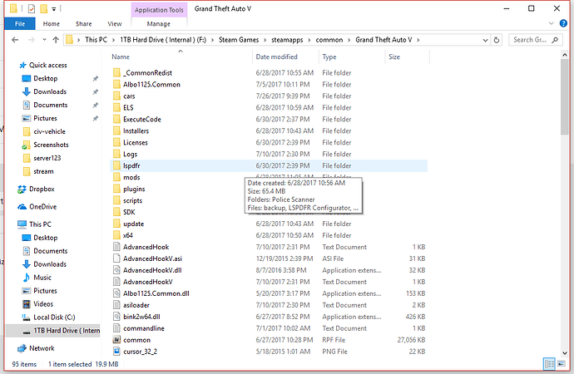574x374 pixels.
Task: Select This PC in navigation pane
Action: coord(40,224)
